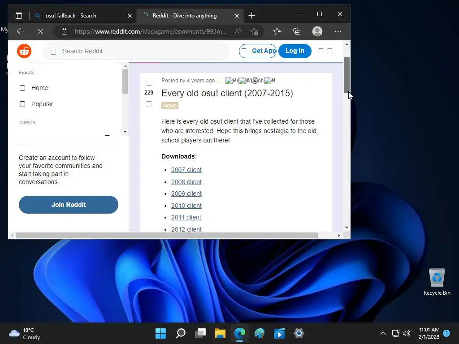Open the Favorites list icon
Image resolution: width=459 pixels, height=344 pixels.
click(277, 31)
